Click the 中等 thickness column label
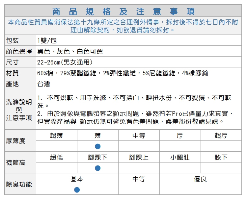 (x=139, y=136)
